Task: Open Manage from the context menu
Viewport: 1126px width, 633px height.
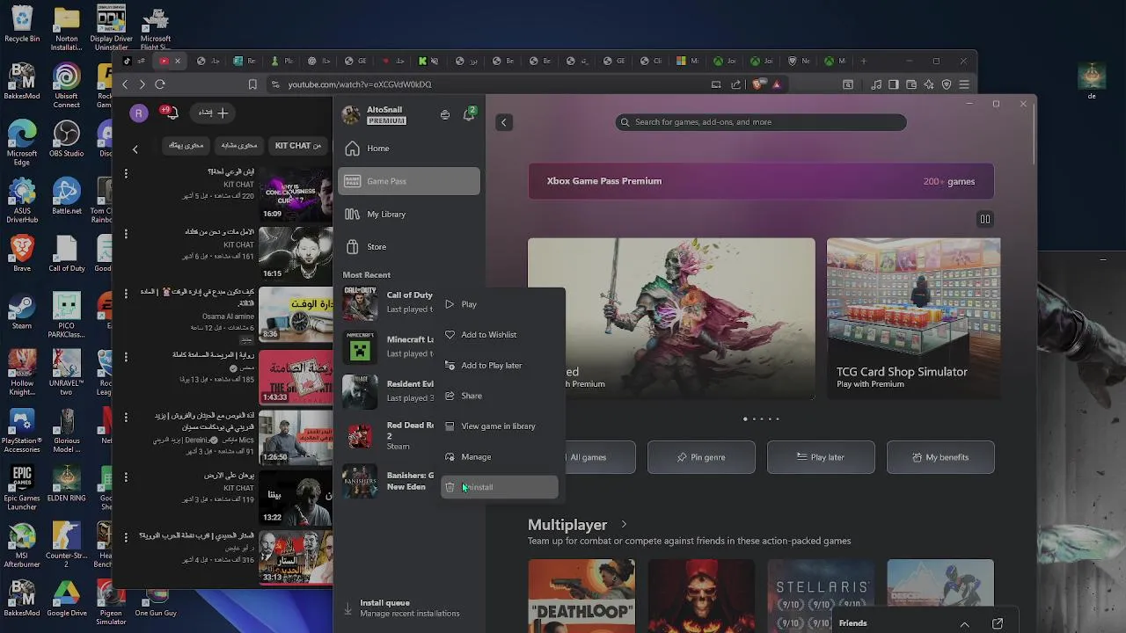Action: [499, 457]
